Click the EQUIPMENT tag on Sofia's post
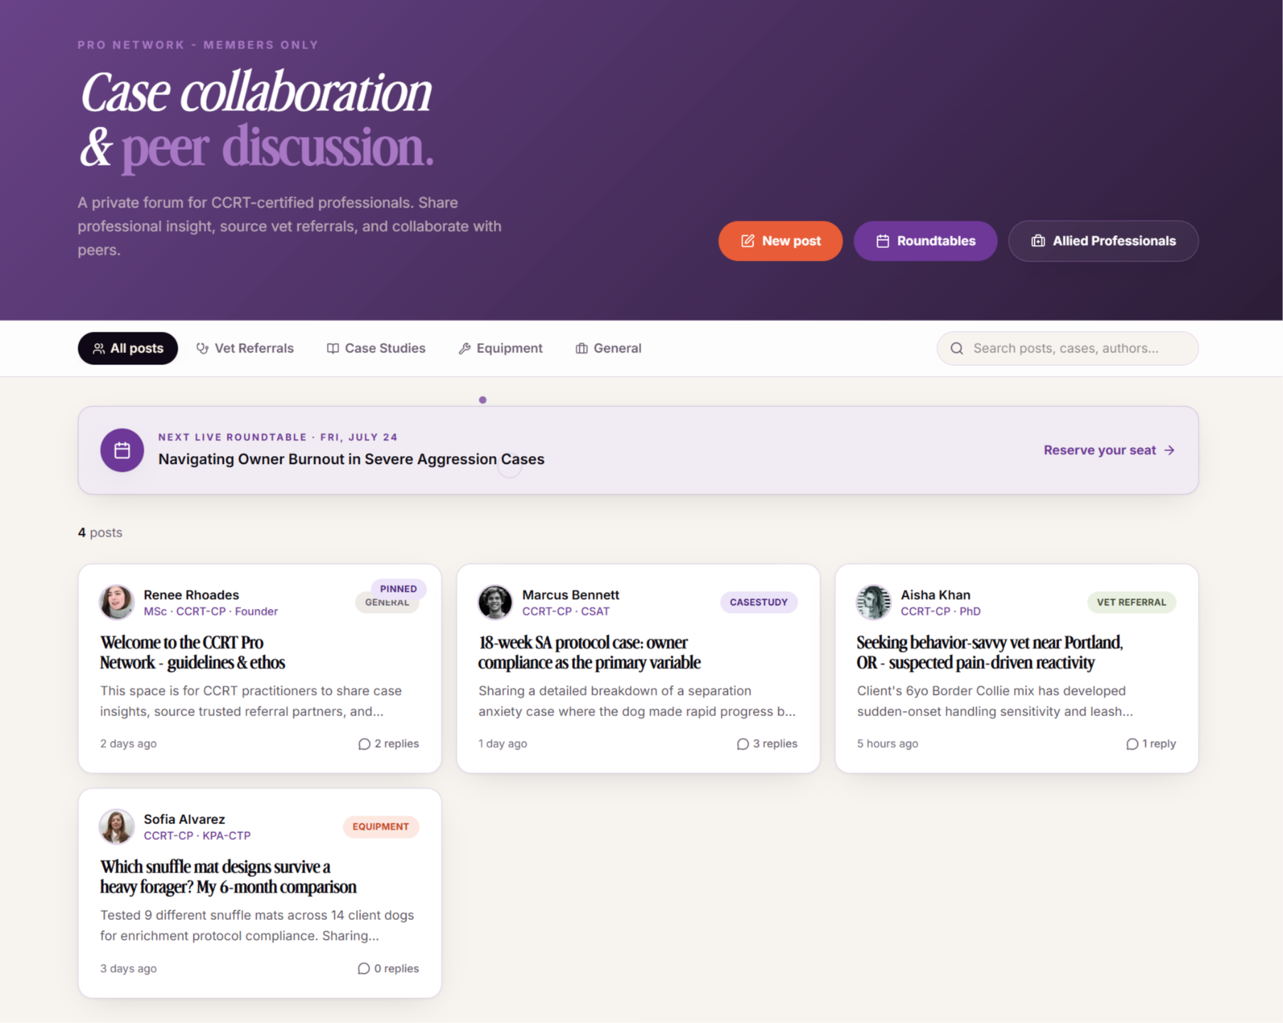This screenshot has width=1283, height=1023. 380,827
